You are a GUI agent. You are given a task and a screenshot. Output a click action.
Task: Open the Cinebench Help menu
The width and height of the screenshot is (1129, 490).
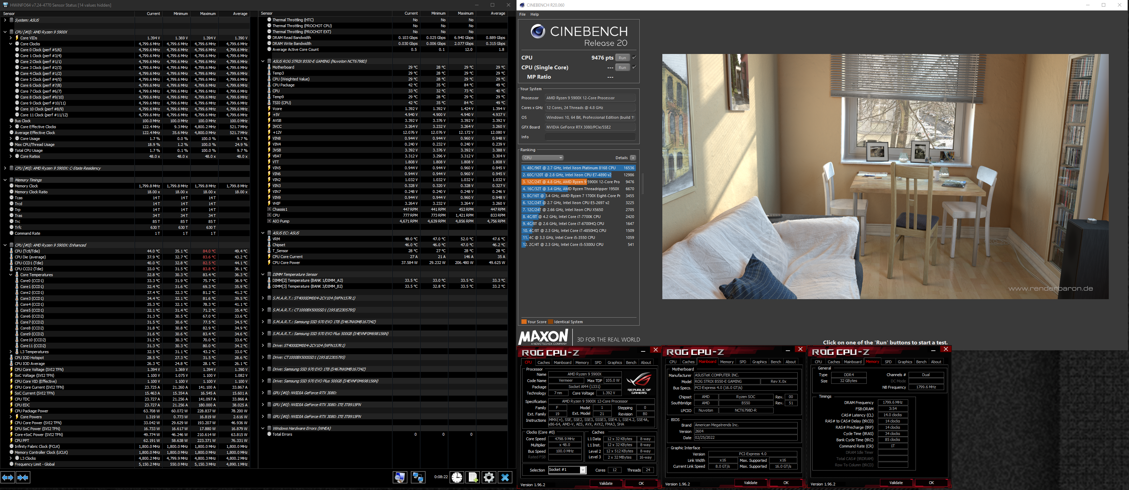(535, 14)
